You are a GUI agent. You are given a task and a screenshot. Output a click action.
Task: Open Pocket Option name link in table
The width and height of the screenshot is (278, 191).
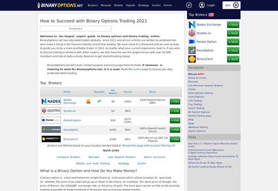72,120
